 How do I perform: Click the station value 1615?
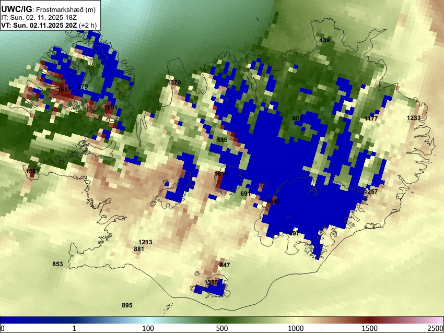click(221, 174)
